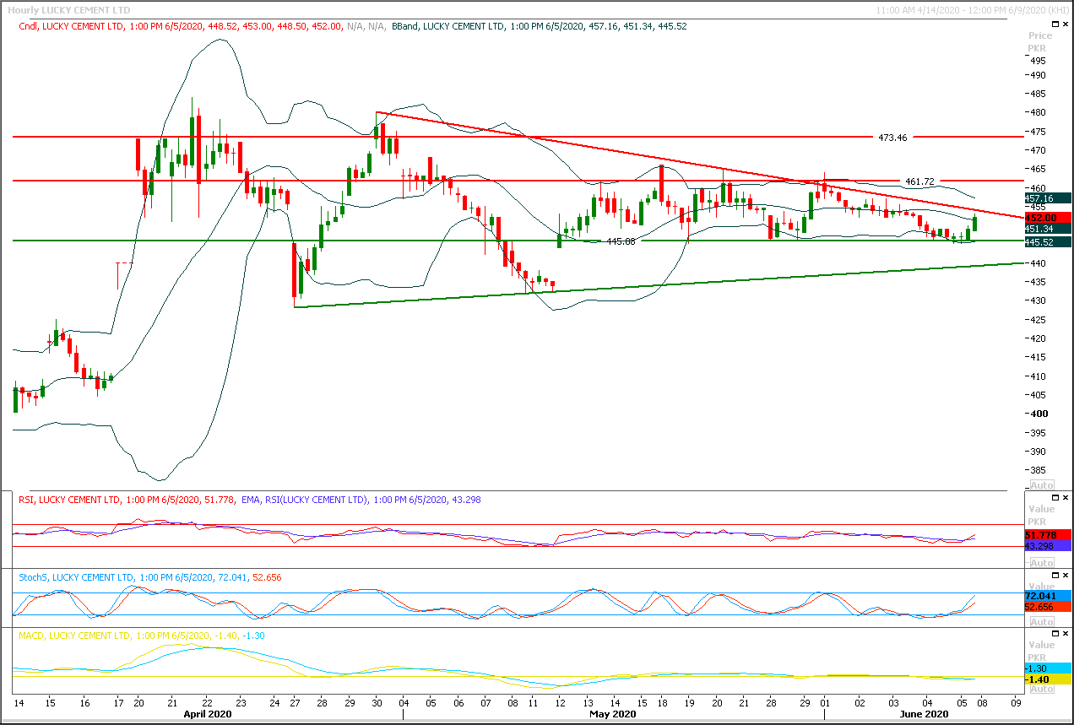Click the ascending green trendline
The height and width of the screenshot is (725, 1074).
tap(659, 284)
